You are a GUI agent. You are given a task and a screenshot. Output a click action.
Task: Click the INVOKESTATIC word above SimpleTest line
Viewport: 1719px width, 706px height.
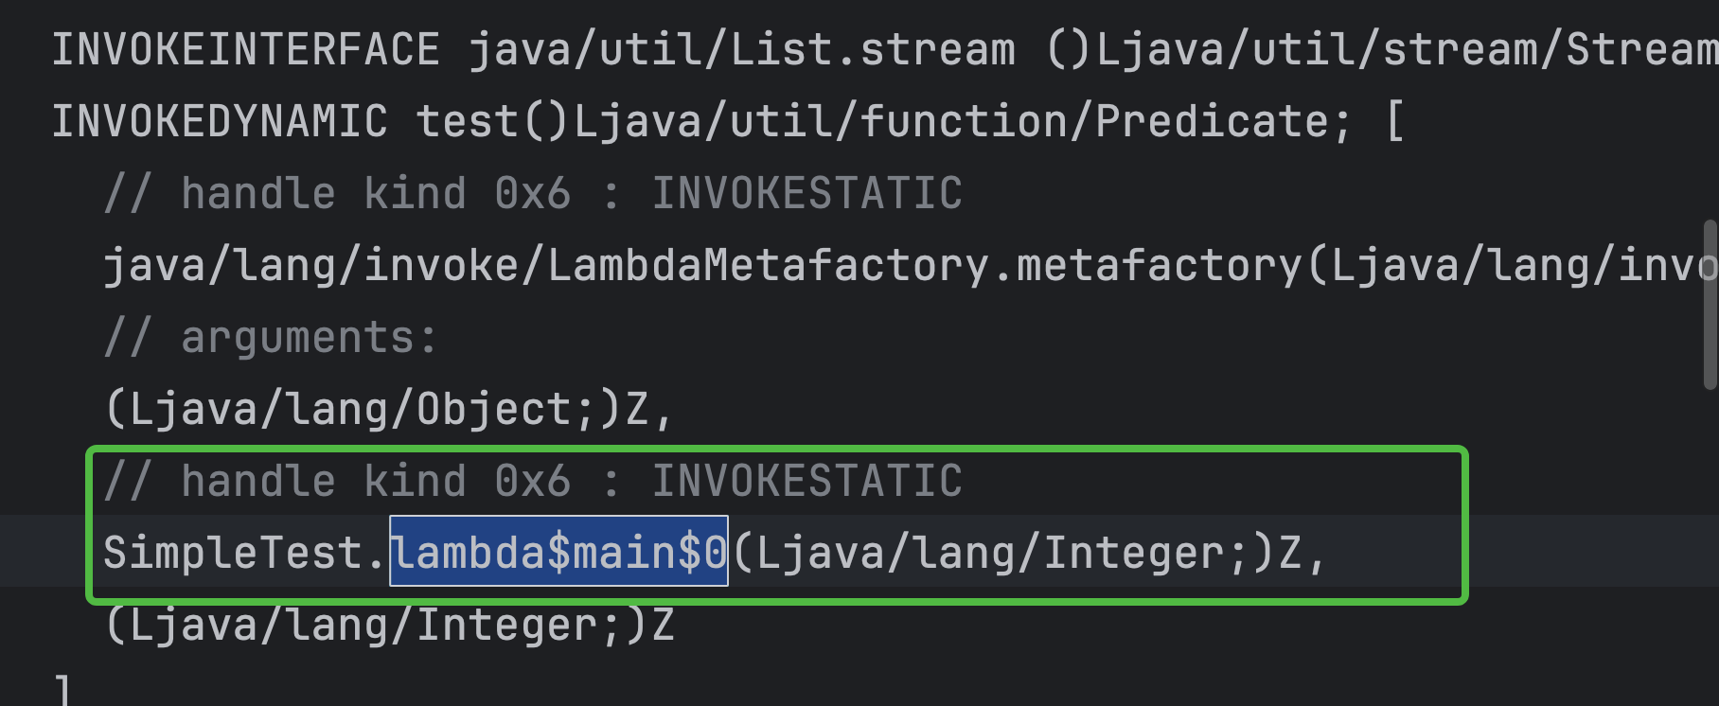806,482
